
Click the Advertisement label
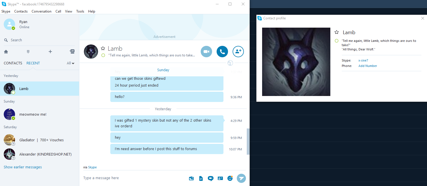164,37
